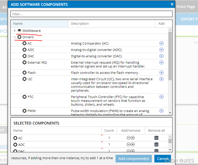Click scroll-up arrow of selected components
The width and height of the screenshot is (198, 165).
click(170, 137)
